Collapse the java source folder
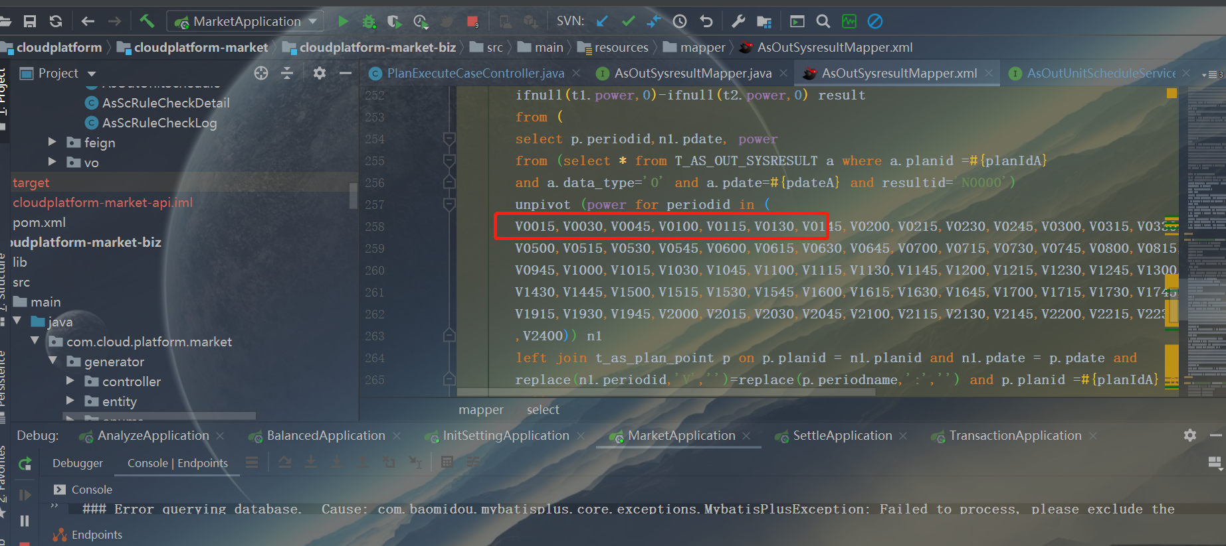The height and width of the screenshot is (546, 1226). (x=17, y=321)
